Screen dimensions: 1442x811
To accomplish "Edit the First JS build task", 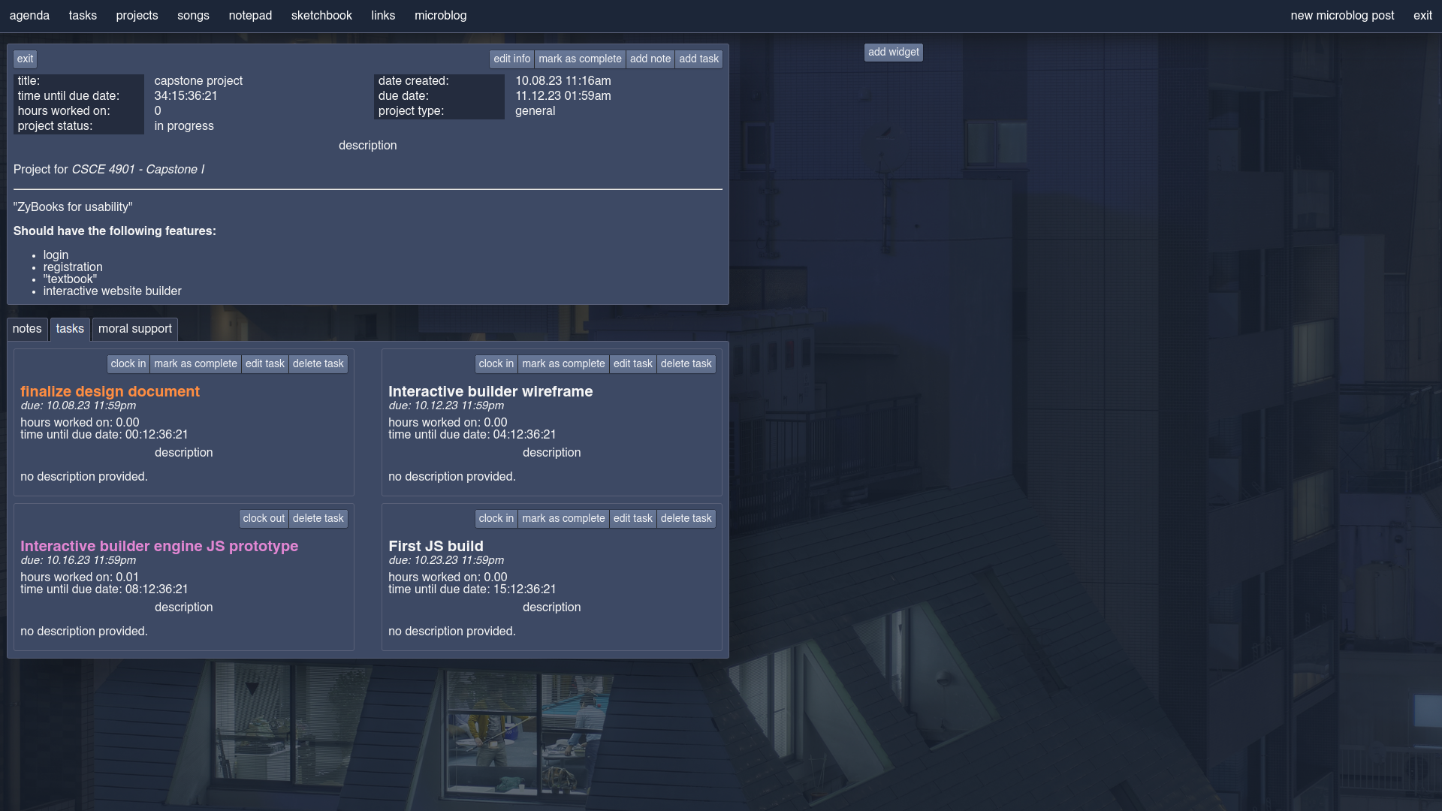I will [633, 519].
